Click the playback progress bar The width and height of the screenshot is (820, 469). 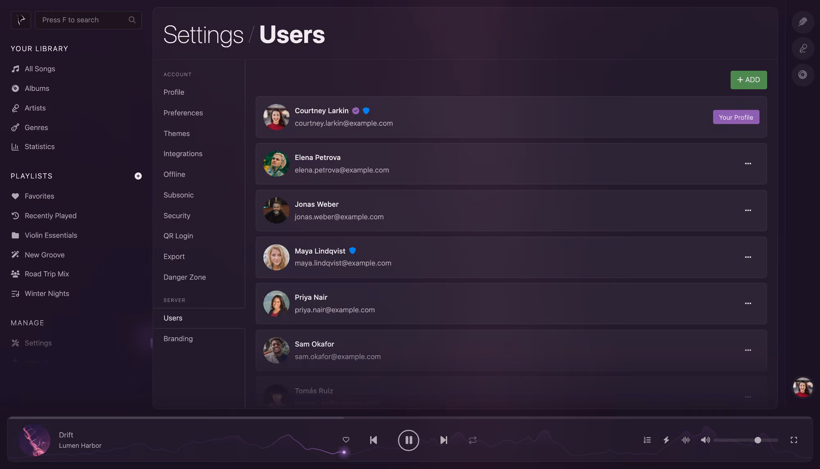(410, 418)
